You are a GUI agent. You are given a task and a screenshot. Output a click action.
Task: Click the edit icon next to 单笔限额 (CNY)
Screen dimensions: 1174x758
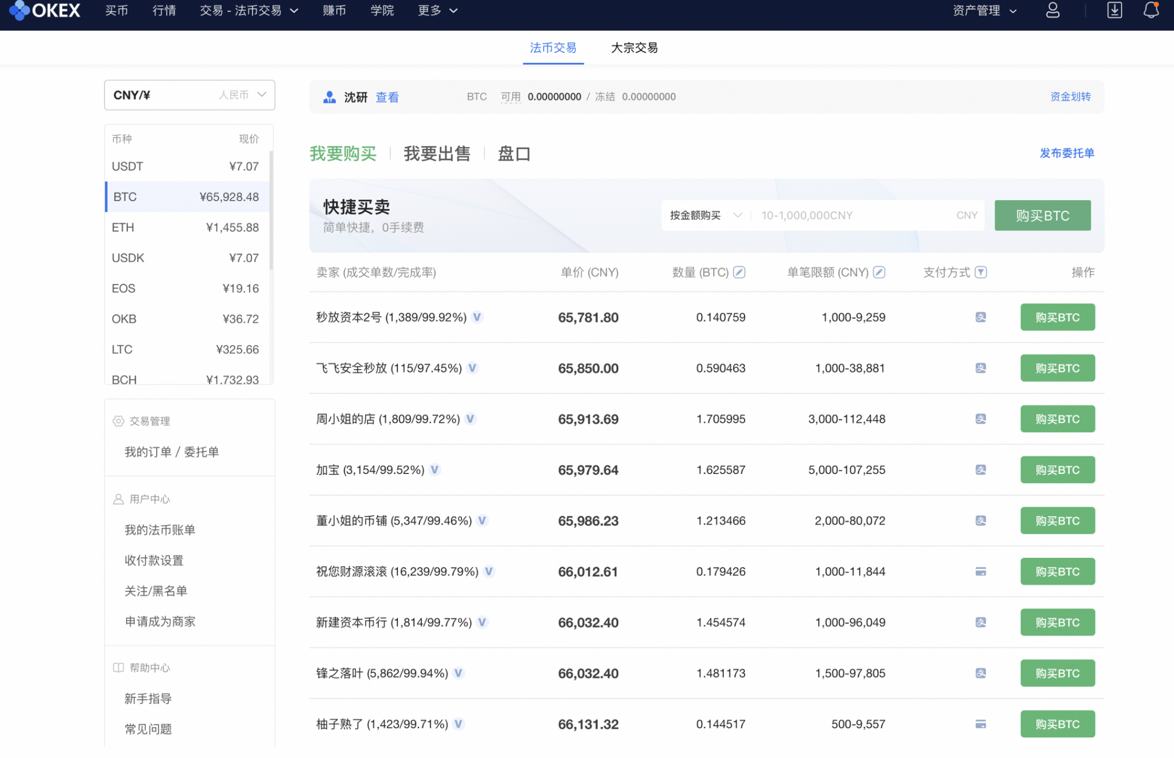(x=879, y=272)
